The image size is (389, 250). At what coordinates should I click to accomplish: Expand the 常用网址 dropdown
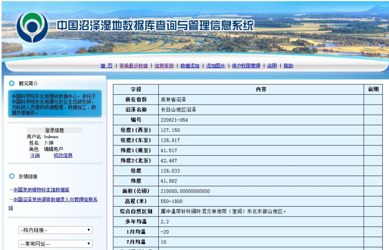[56, 244]
